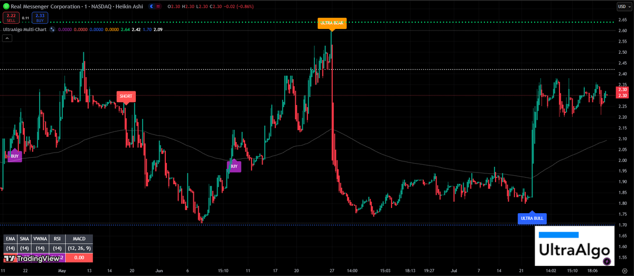Click the (12, 26, 9) MACD parameters cell
This screenshot has width=634, height=276.
pos(79,249)
